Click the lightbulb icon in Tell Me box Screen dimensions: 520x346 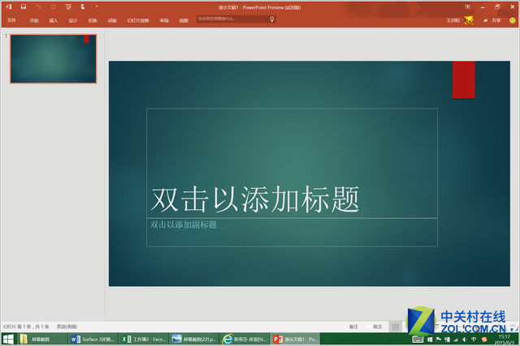click(272, 19)
